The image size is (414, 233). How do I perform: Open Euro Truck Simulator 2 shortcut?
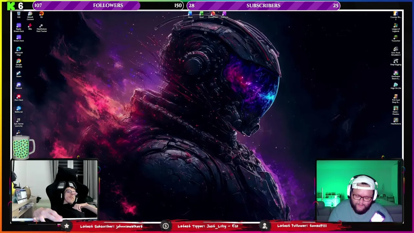[396, 51]
